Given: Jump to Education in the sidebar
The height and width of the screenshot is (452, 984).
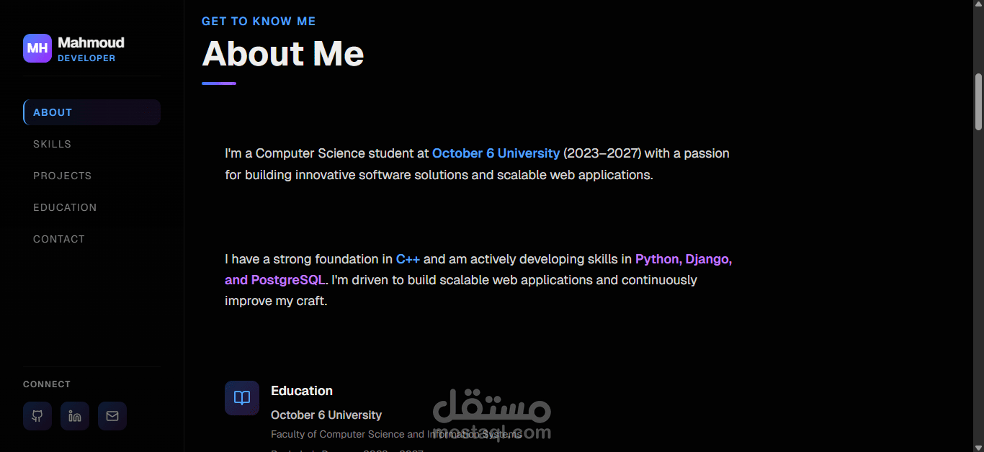Looking at the screenshot, I should [x=65, y=207].
